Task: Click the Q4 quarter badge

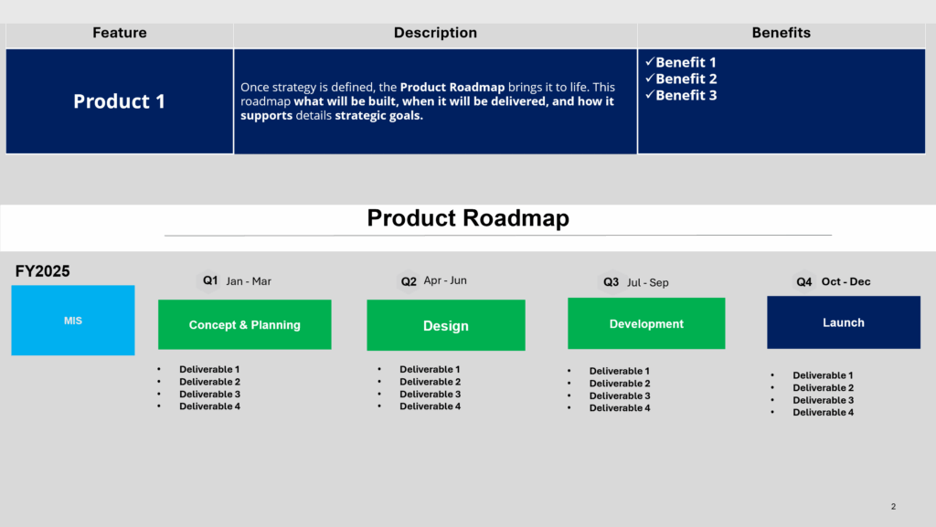Action: pyautogui.click(x=804, y=282)
